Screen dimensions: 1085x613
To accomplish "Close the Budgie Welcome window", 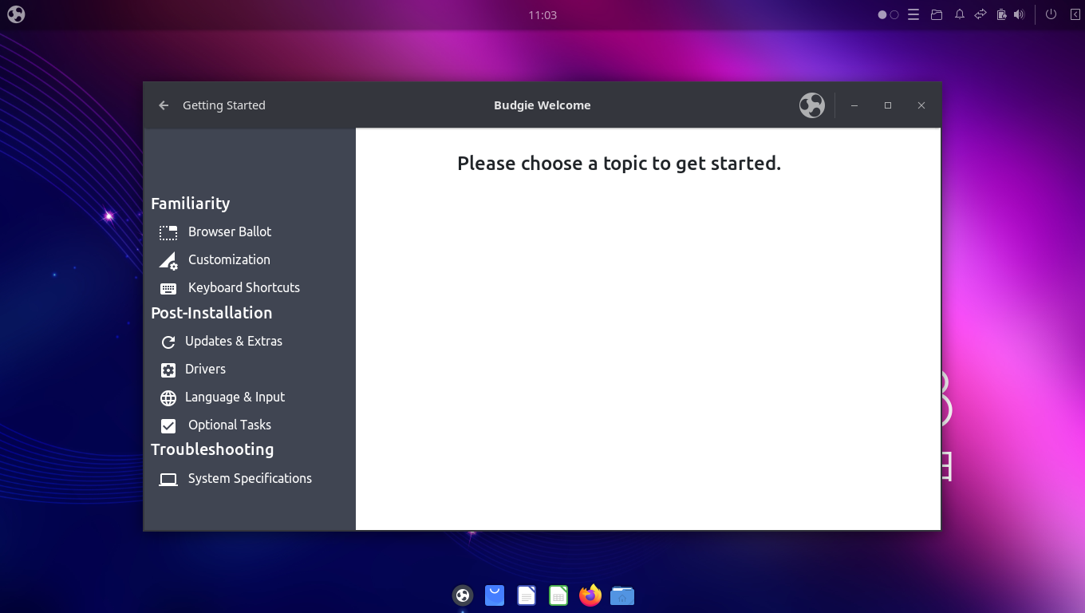I will pyautogui.click(x=921, y=105).
